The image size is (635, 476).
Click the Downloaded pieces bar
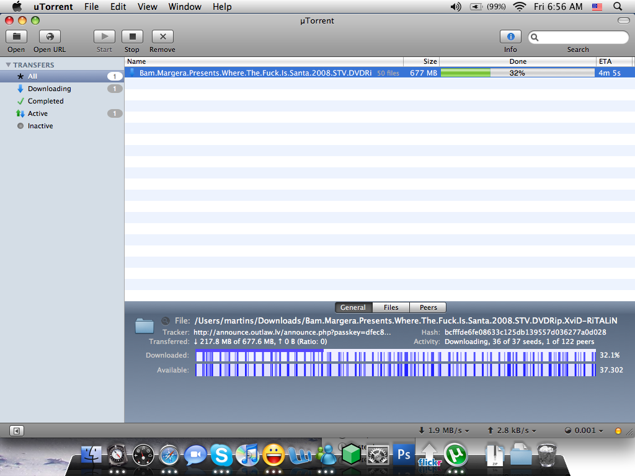pos(396,356)
